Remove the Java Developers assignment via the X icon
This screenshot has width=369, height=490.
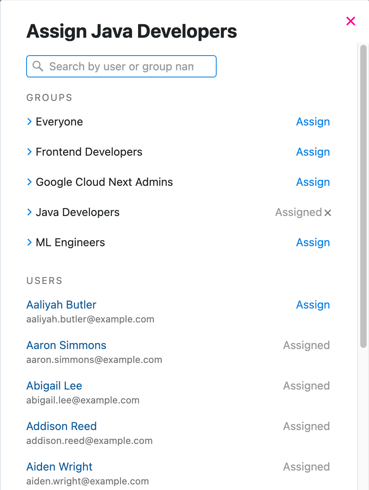[327, 212]
